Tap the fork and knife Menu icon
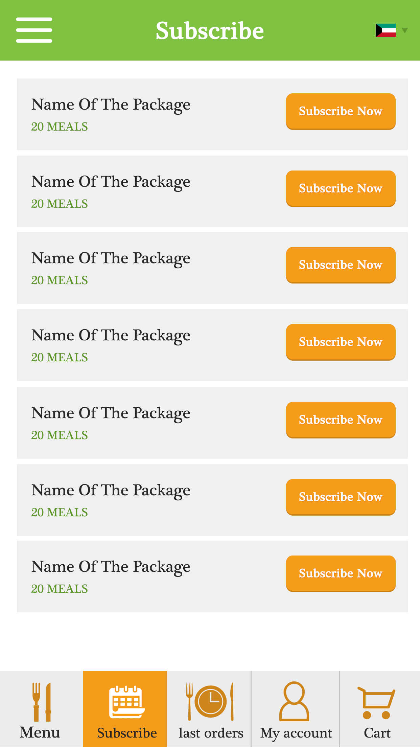This screenshot has height=747, width=420. coord(42,701)
